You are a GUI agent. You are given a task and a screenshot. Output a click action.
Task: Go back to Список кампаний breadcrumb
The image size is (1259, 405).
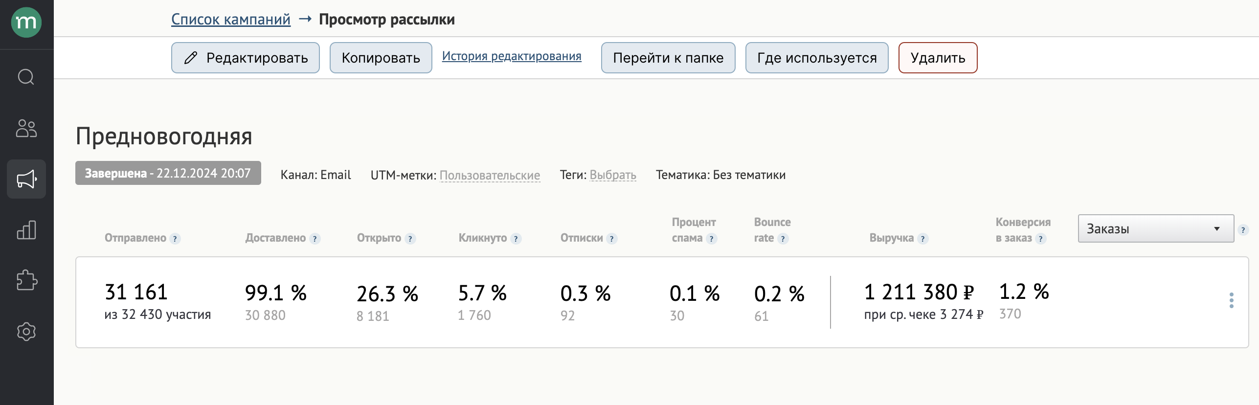231,20
